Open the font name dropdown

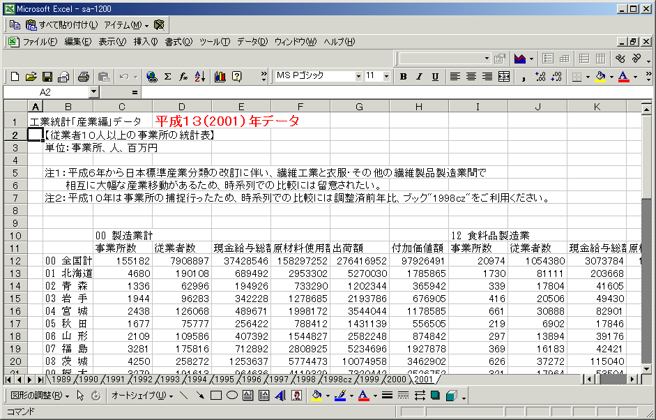pos(358,76)
